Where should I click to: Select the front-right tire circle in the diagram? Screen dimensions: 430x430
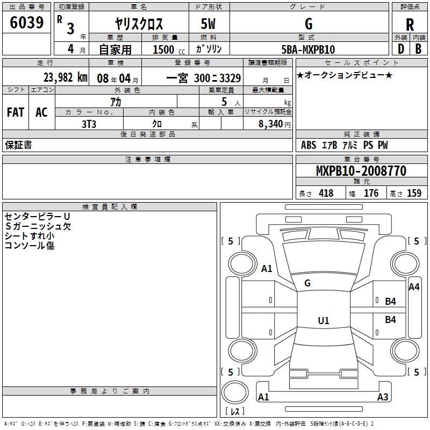point(405,264)
